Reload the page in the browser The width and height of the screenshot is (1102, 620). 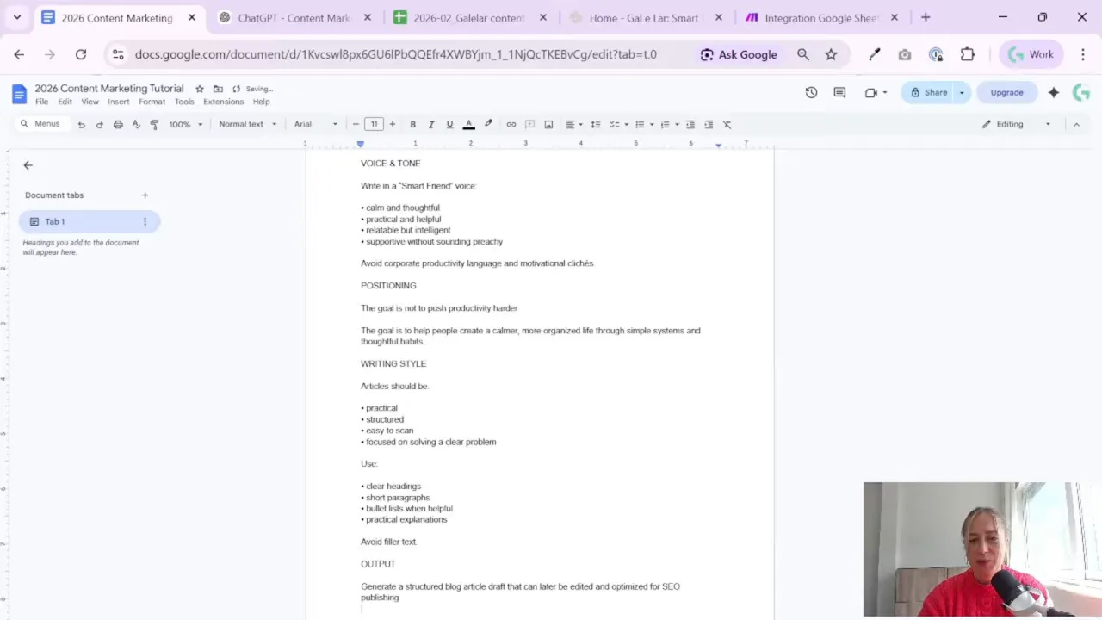click(81, 54)
